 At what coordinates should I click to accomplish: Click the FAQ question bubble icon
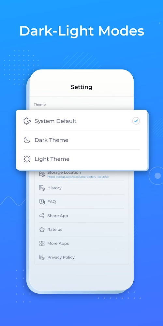(42, 202)
